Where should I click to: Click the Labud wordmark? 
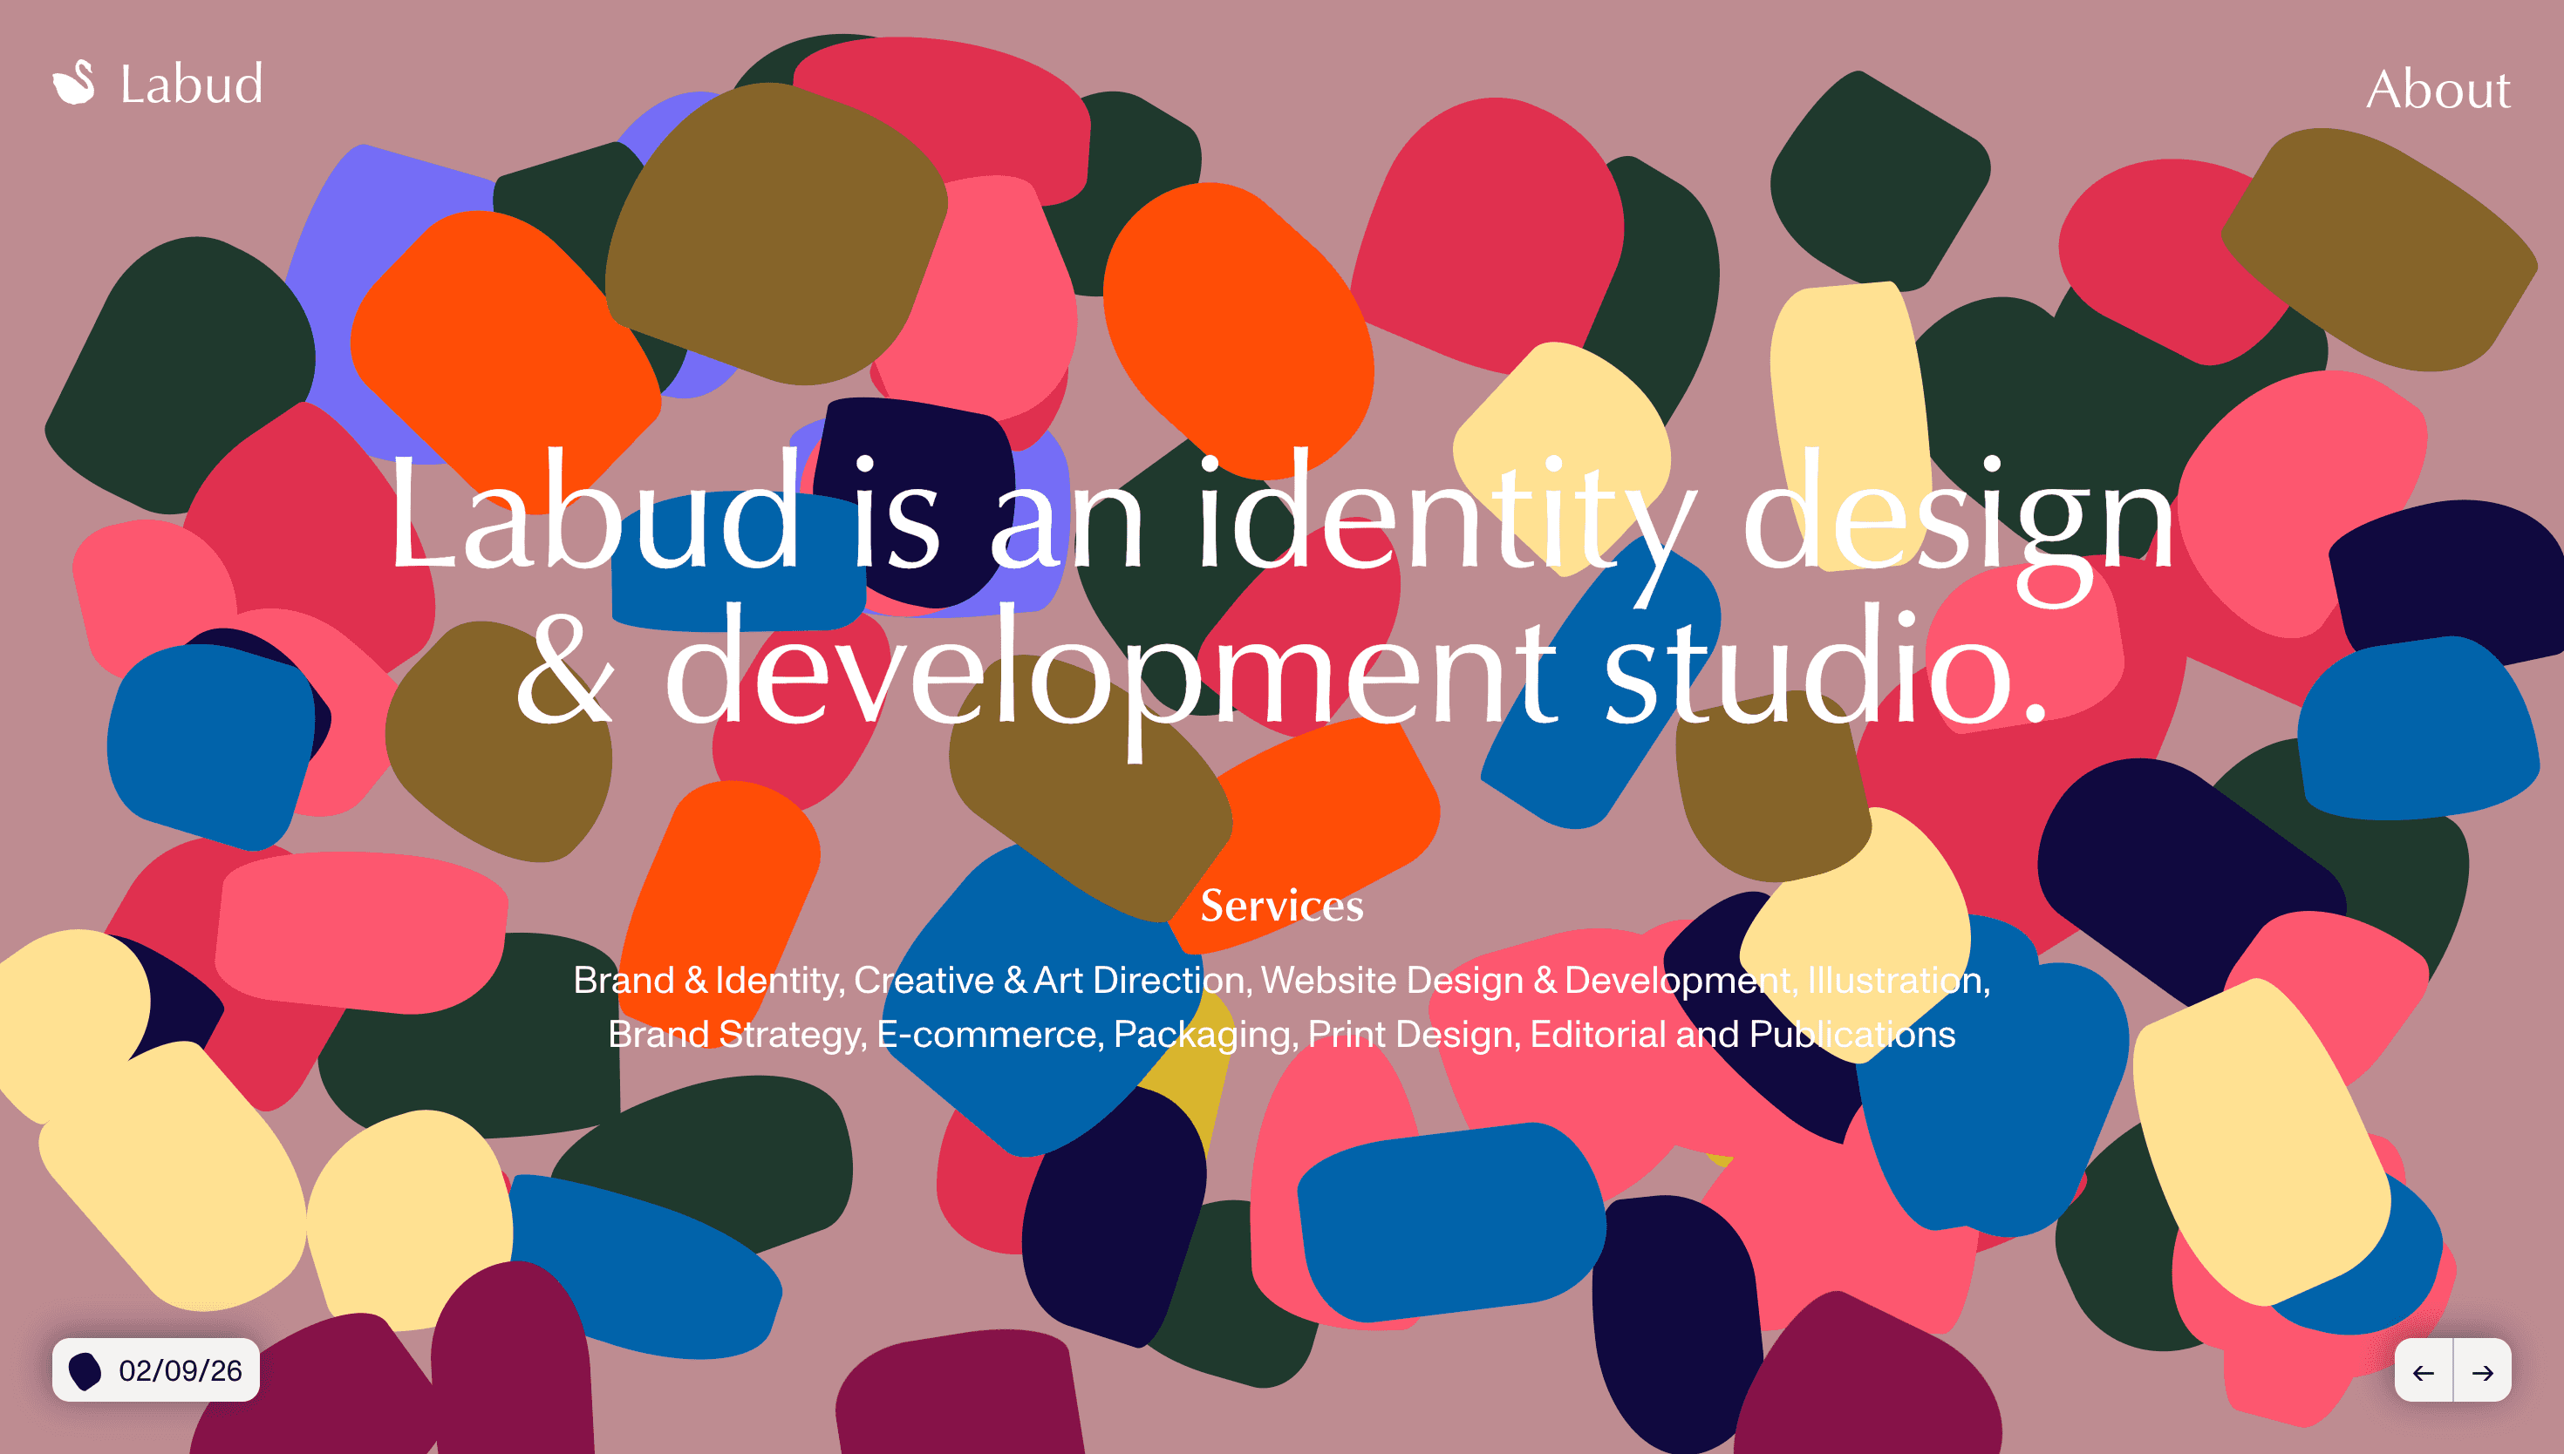[190, 85]
